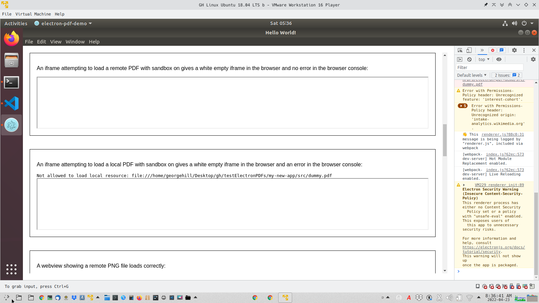Image resolution: width=539 pixels, height=303 pixels.
Task: Clear the console with the no-entry icon
Action: click(469, 59)
